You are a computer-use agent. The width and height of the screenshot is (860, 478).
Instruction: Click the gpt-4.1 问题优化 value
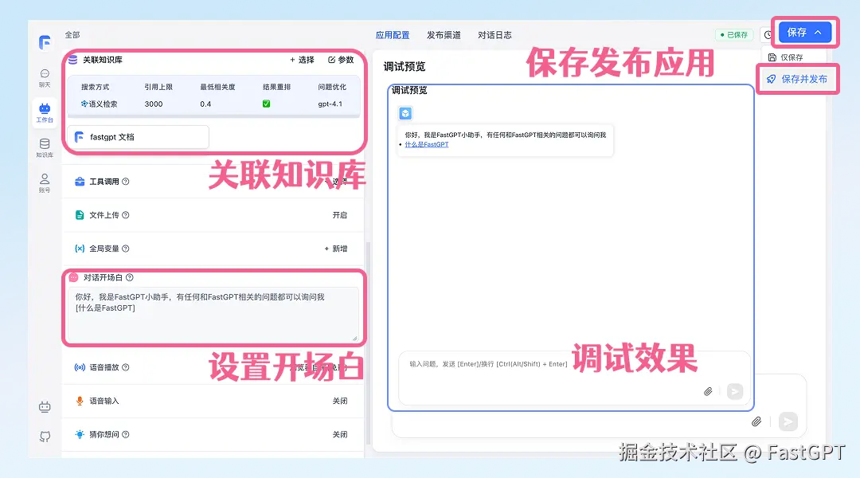tap(330, 104)
